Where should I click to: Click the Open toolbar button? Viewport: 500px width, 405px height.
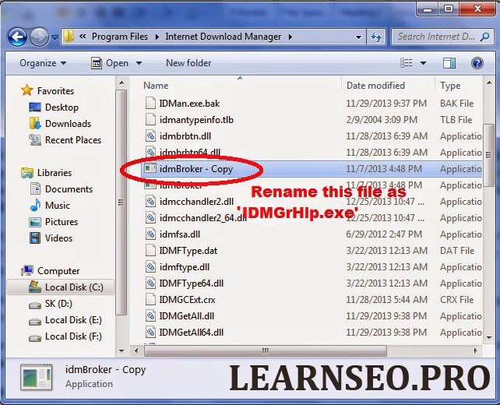coord(110,63)
